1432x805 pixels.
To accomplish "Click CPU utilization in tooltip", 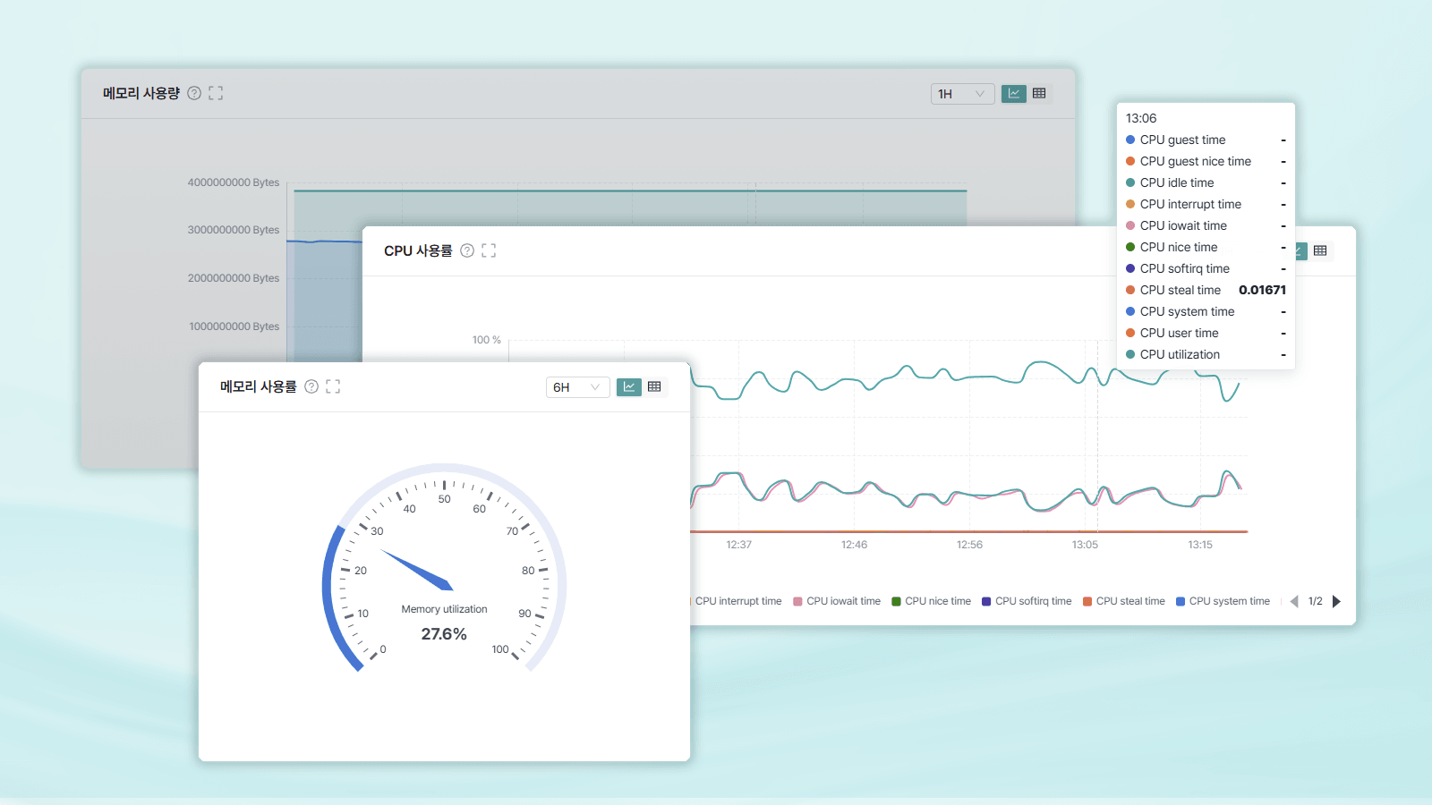I will (x=1180, y=354).
